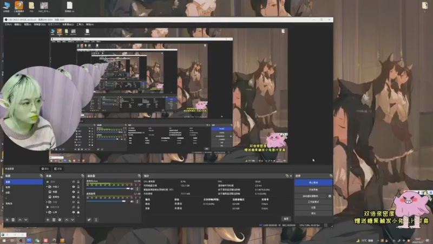Screen dimensions: 433x244
Task: Toggle visibility of the 分组 2 group source
Action: (74, 187)
